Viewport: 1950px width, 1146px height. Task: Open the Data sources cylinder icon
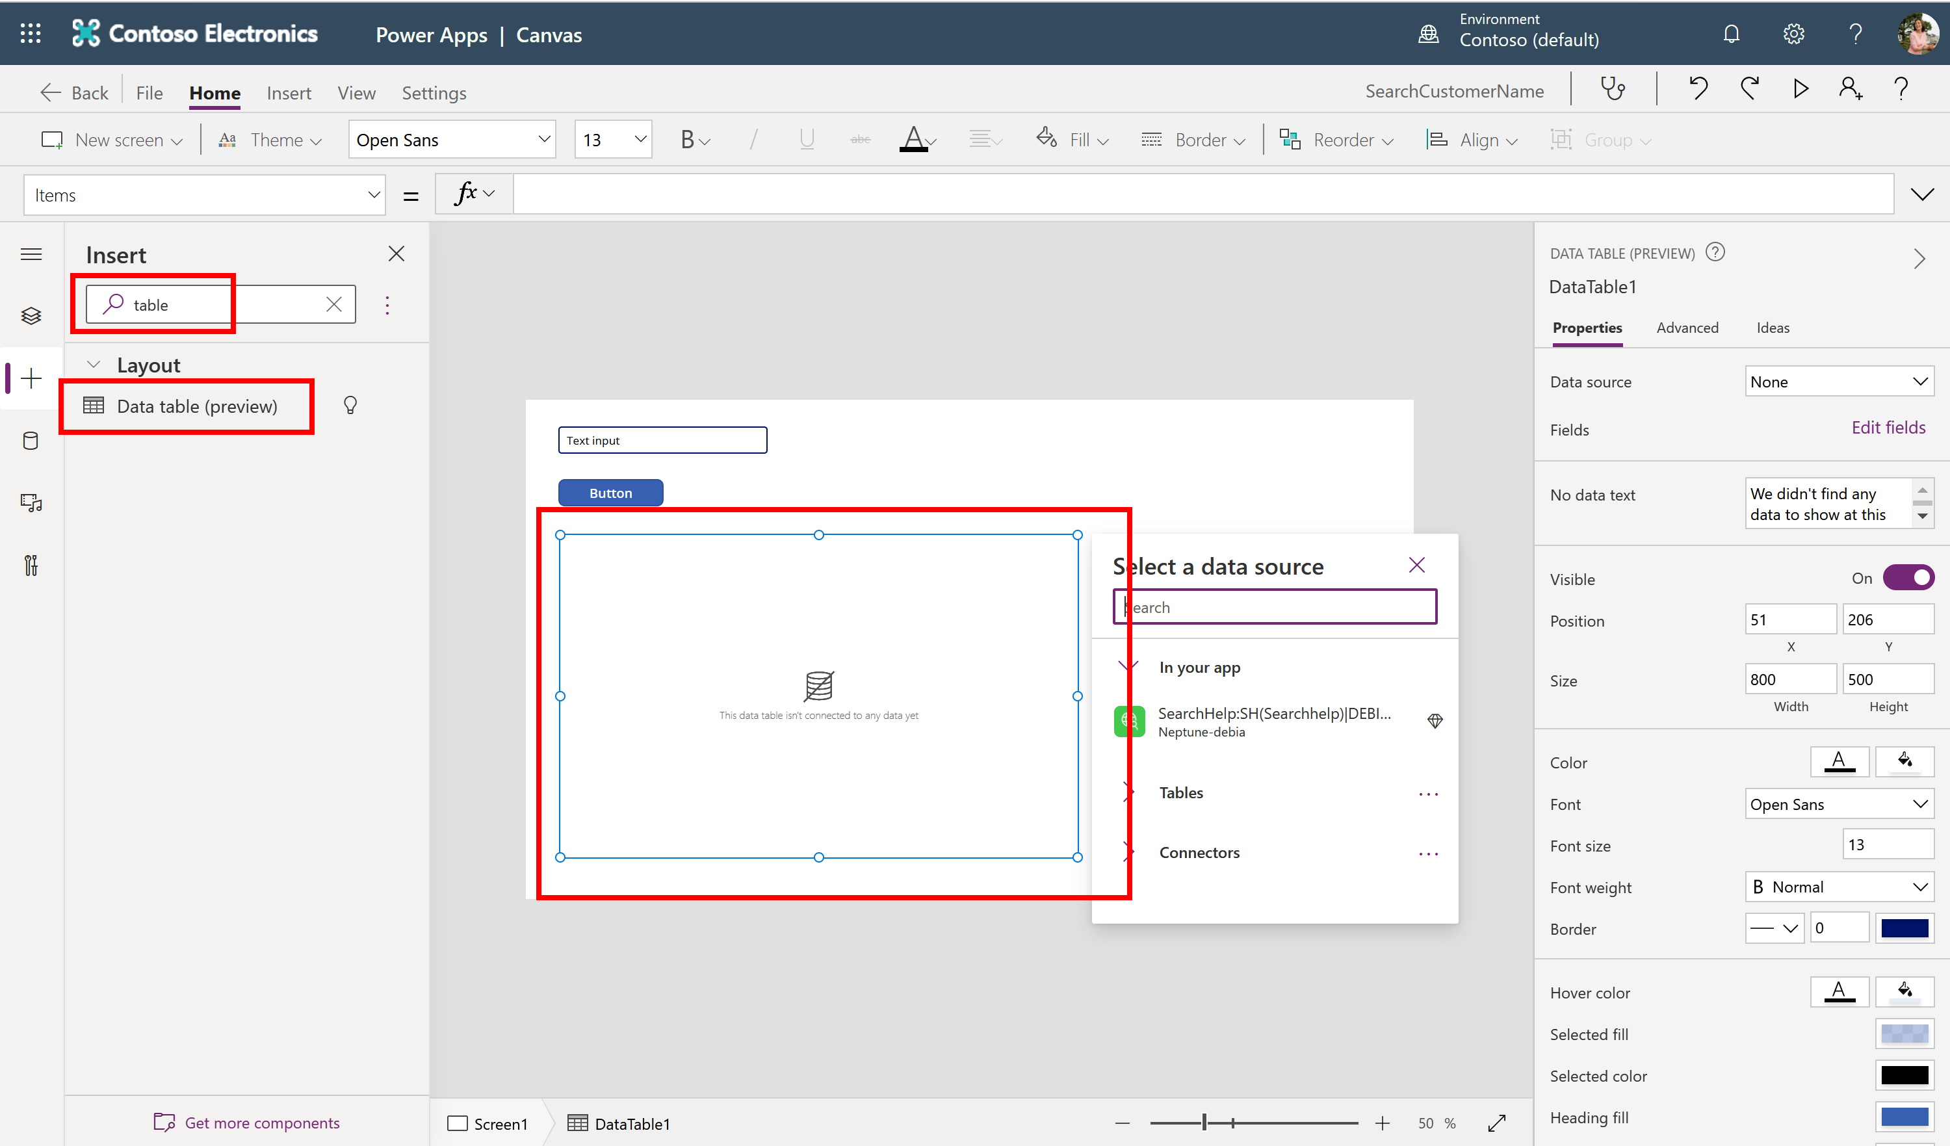pyautogui.click(x=31, y=441)
